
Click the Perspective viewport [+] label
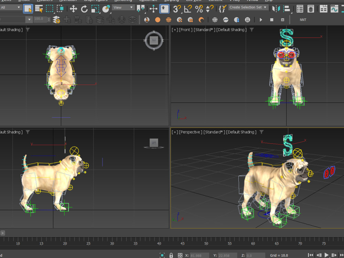pos(174,132)
